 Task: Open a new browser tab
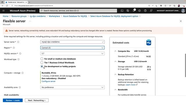pos(29,2)
